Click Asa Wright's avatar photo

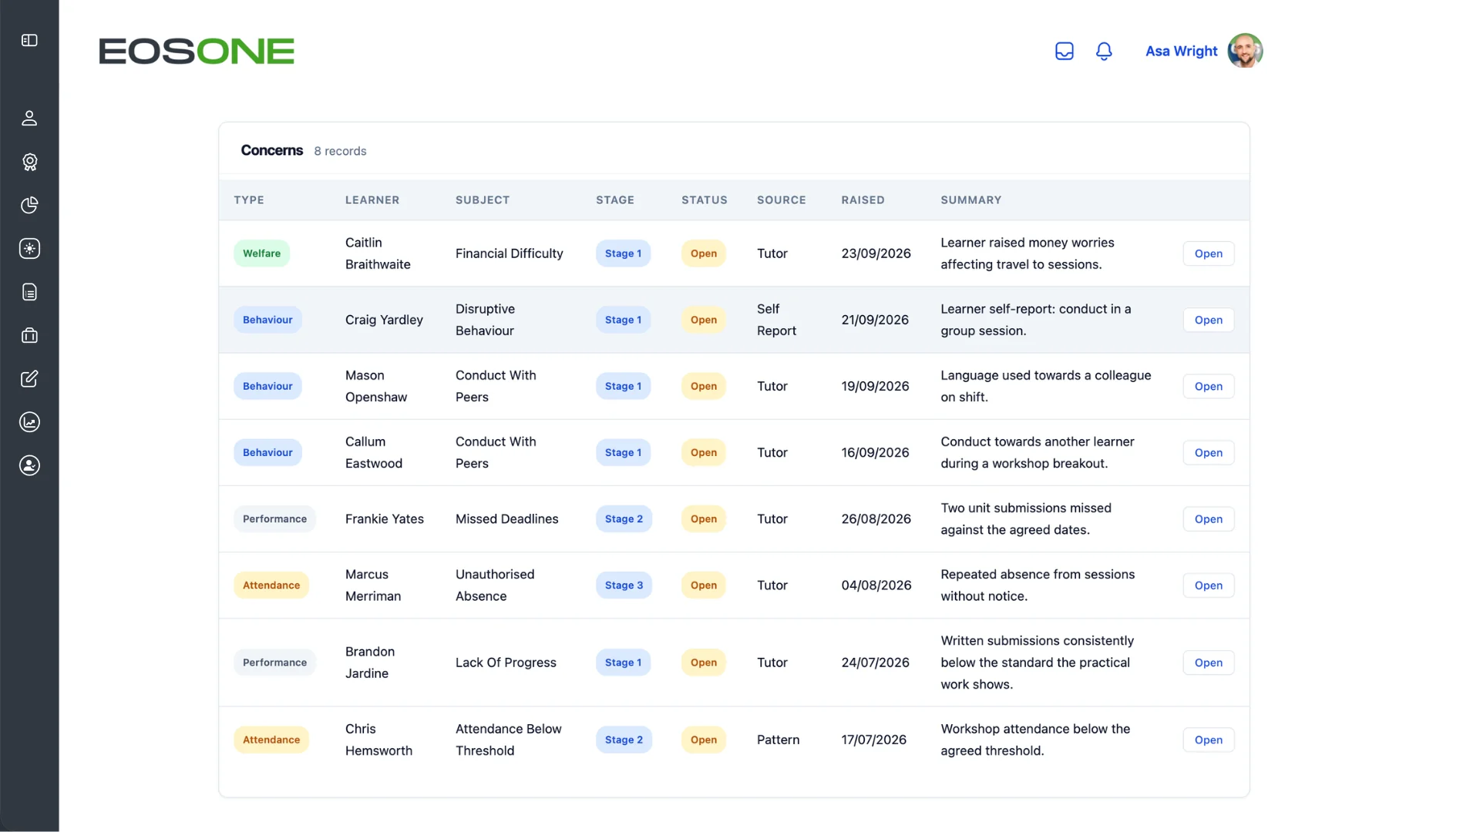pyautogui.click(x=1245, y=51)
